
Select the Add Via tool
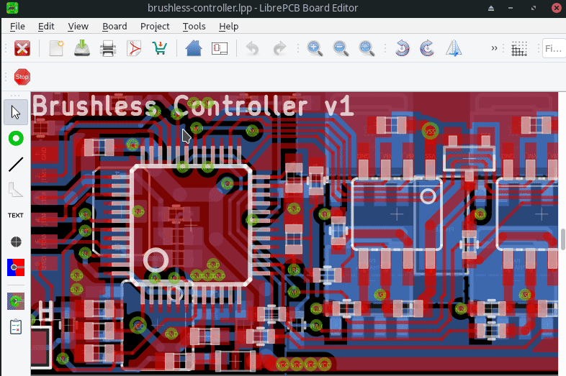coord(16,139)
